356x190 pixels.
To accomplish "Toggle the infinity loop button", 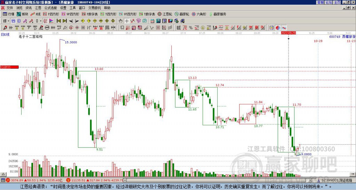I will pyautogui.click(x=284, y=28).
